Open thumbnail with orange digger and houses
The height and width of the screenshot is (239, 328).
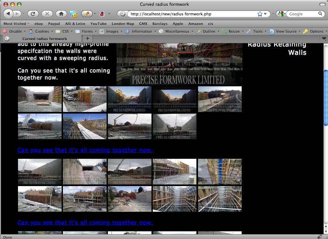coord(130,199)
